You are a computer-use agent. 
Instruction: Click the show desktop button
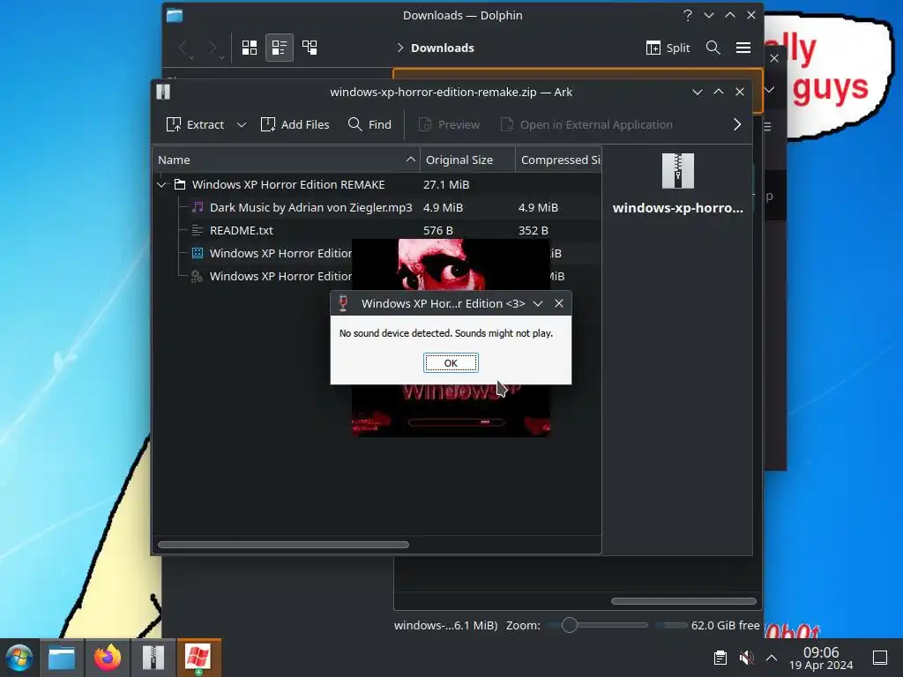(x=880, y=658)
